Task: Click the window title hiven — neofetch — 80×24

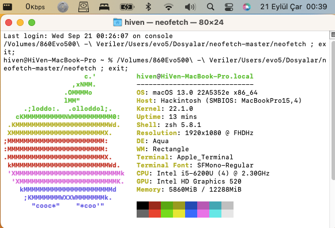Action: tap(174, 23)
